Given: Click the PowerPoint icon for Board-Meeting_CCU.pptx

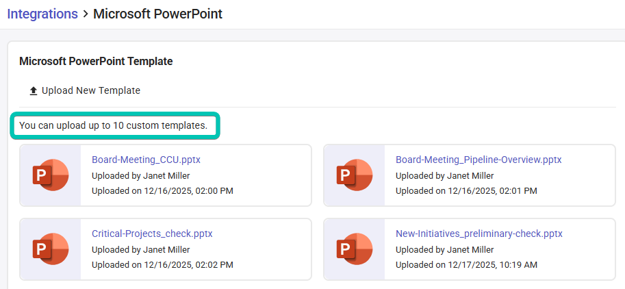Looking at the screenshot, I should 50,175.
